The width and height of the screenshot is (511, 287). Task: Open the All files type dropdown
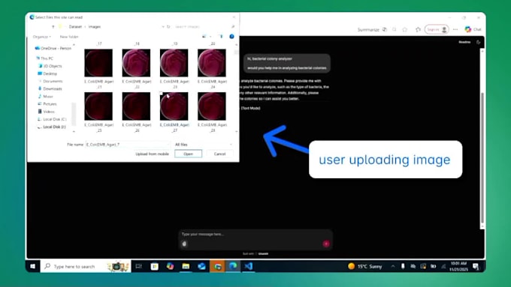click(204, 145)
